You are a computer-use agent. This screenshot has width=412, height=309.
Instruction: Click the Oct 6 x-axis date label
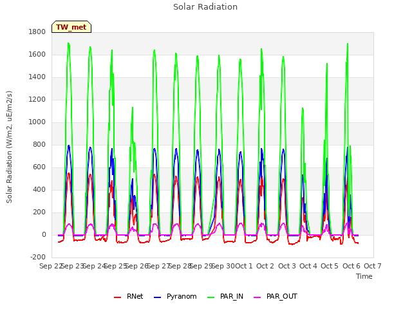pyautogui.click(x=351, y=266)
